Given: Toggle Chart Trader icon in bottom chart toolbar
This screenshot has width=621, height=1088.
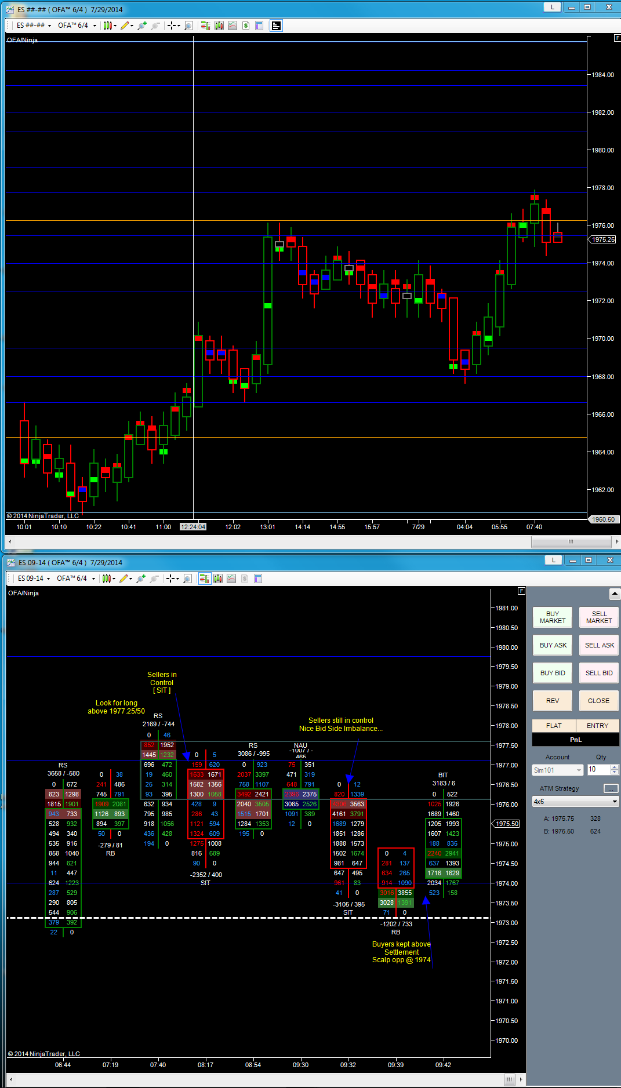Looking at the screenshot, I should point(205,578).
